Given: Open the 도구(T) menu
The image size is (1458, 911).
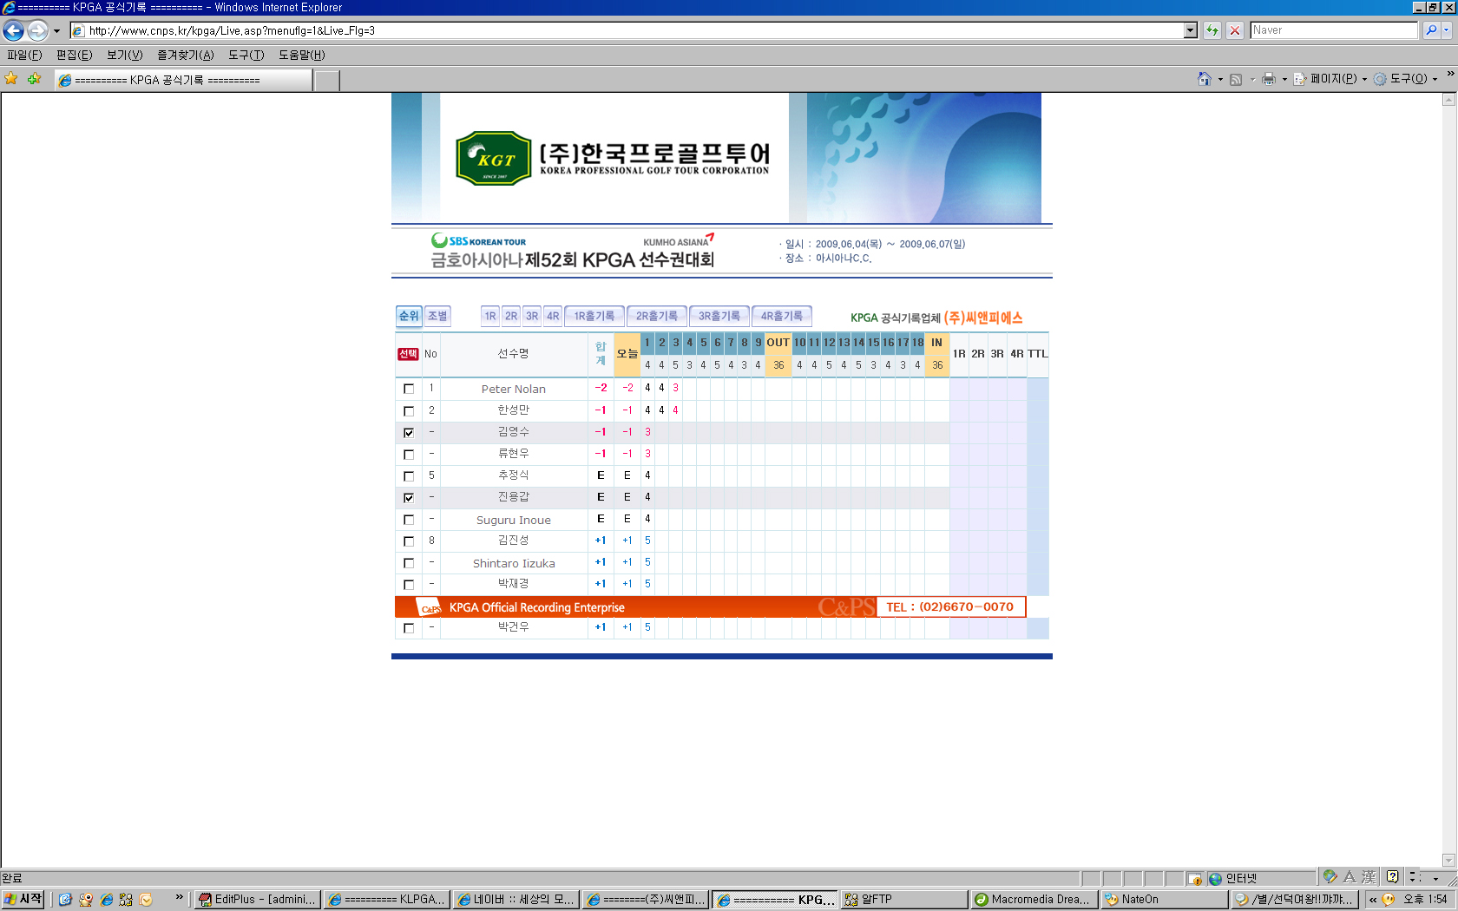Looking at the screenshot, I should coord(246,55).
